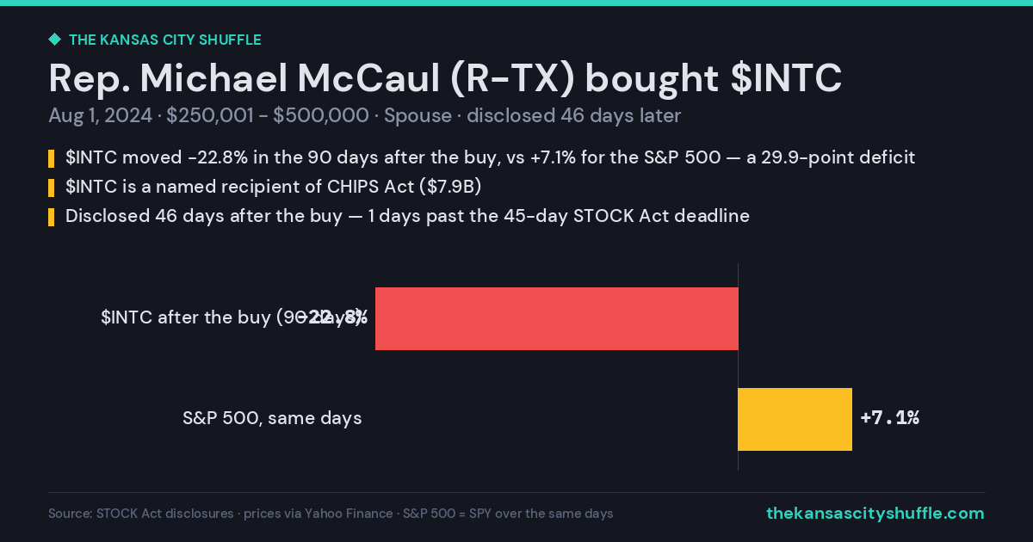Screen dimensions: 1033x542
Task: Click the source attribution text at the bottom
Action: (331, 514)
